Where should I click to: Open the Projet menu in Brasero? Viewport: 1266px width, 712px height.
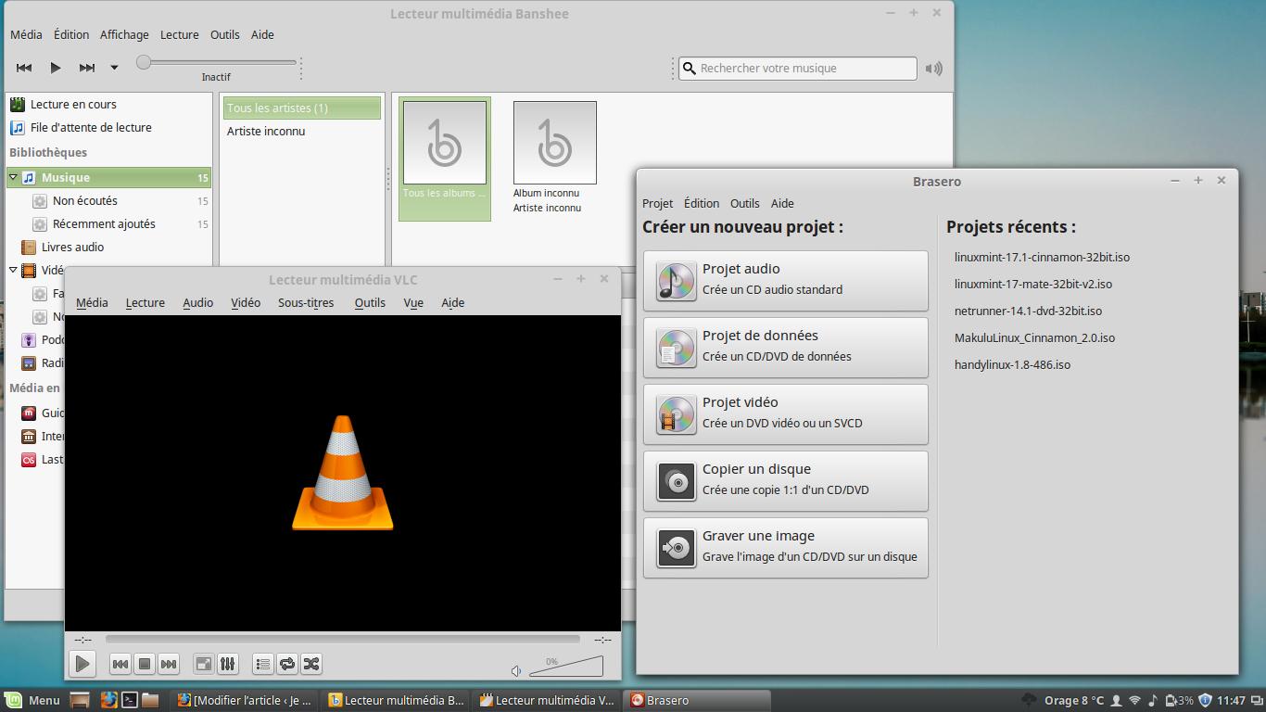658,203
